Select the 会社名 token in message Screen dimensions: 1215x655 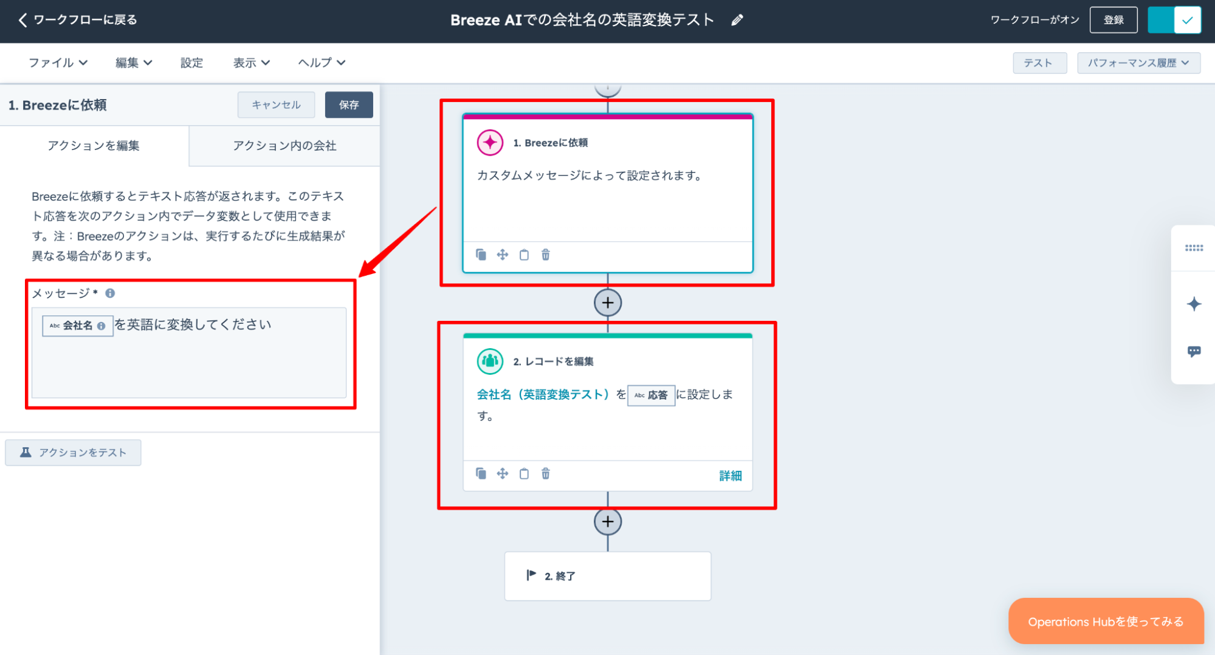(x=77, y=326)
